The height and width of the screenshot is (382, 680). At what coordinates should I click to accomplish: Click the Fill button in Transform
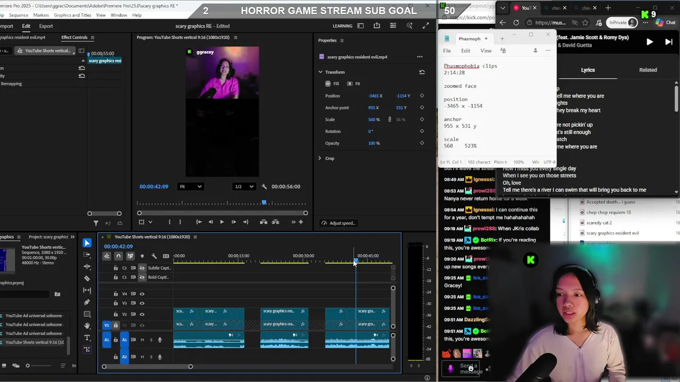click(333, 83)
